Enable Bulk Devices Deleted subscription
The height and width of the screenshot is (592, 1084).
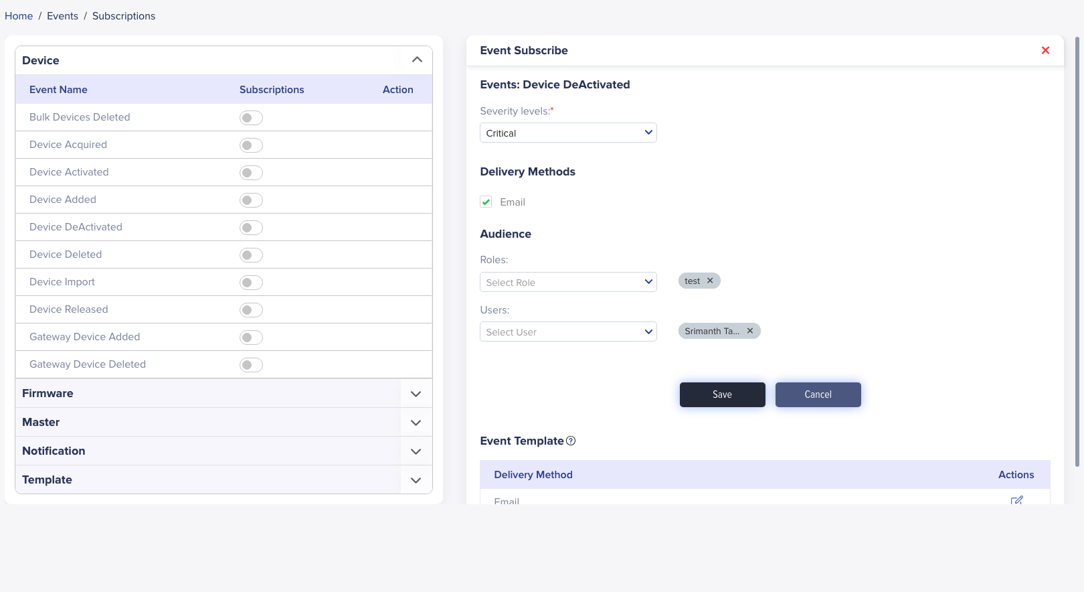(251, 118)
